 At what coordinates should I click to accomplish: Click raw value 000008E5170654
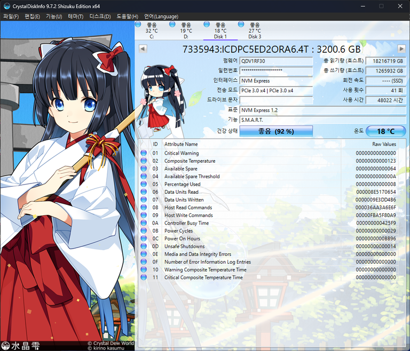point(376,192)
